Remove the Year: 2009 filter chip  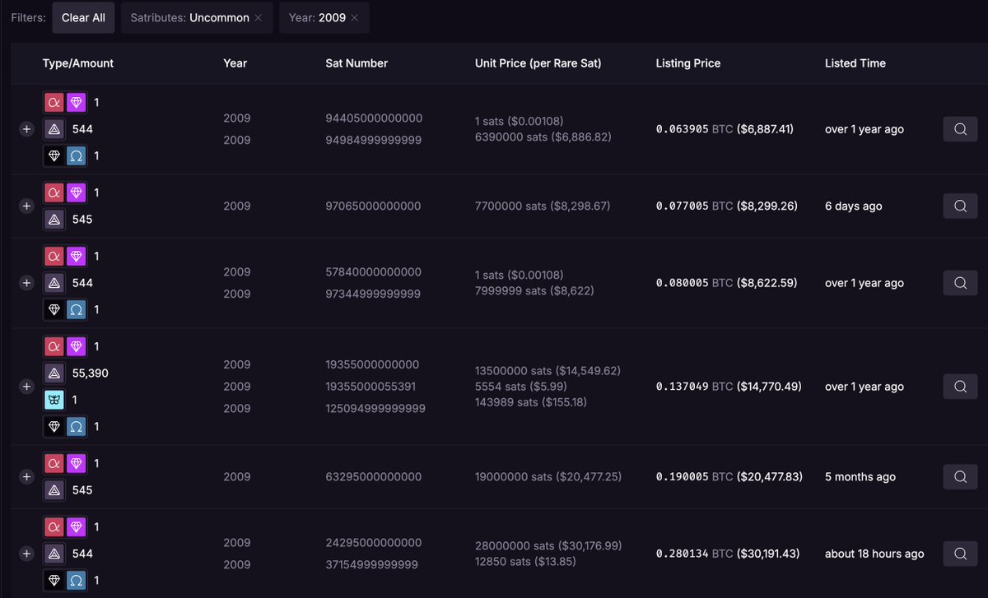pos(355,17)
